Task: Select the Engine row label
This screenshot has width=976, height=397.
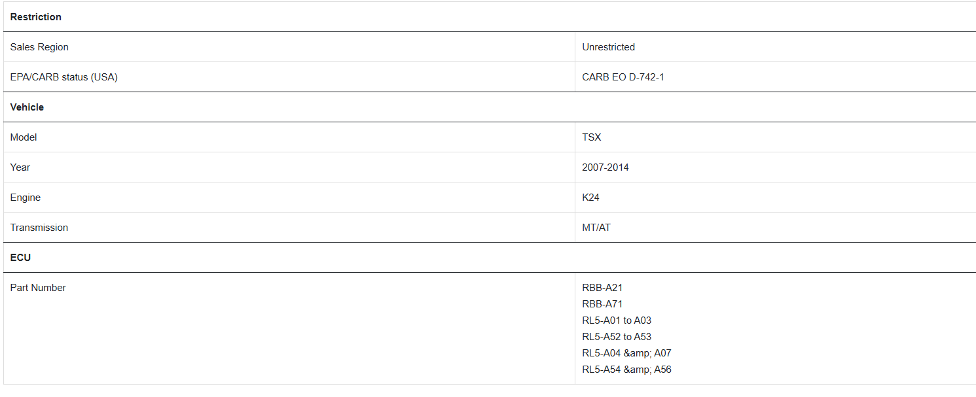Action: 26,198
